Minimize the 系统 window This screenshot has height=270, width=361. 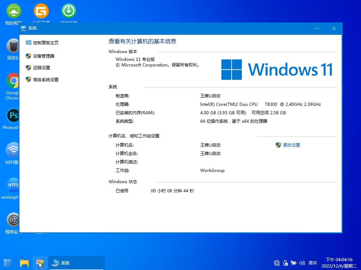point(317,28)
